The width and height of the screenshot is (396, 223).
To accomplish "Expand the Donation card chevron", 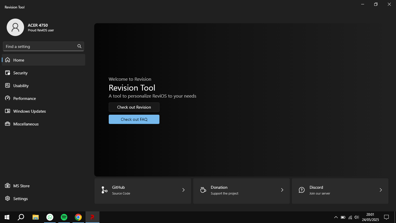I will tap(282, 190).
